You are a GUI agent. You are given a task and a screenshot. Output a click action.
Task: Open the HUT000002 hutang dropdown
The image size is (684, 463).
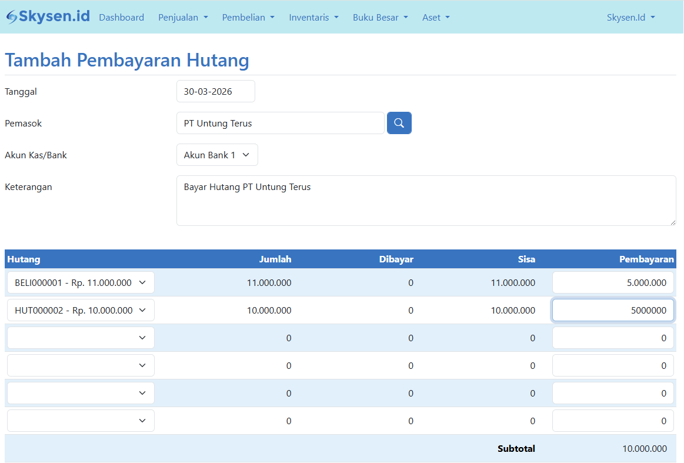(81, 310)
